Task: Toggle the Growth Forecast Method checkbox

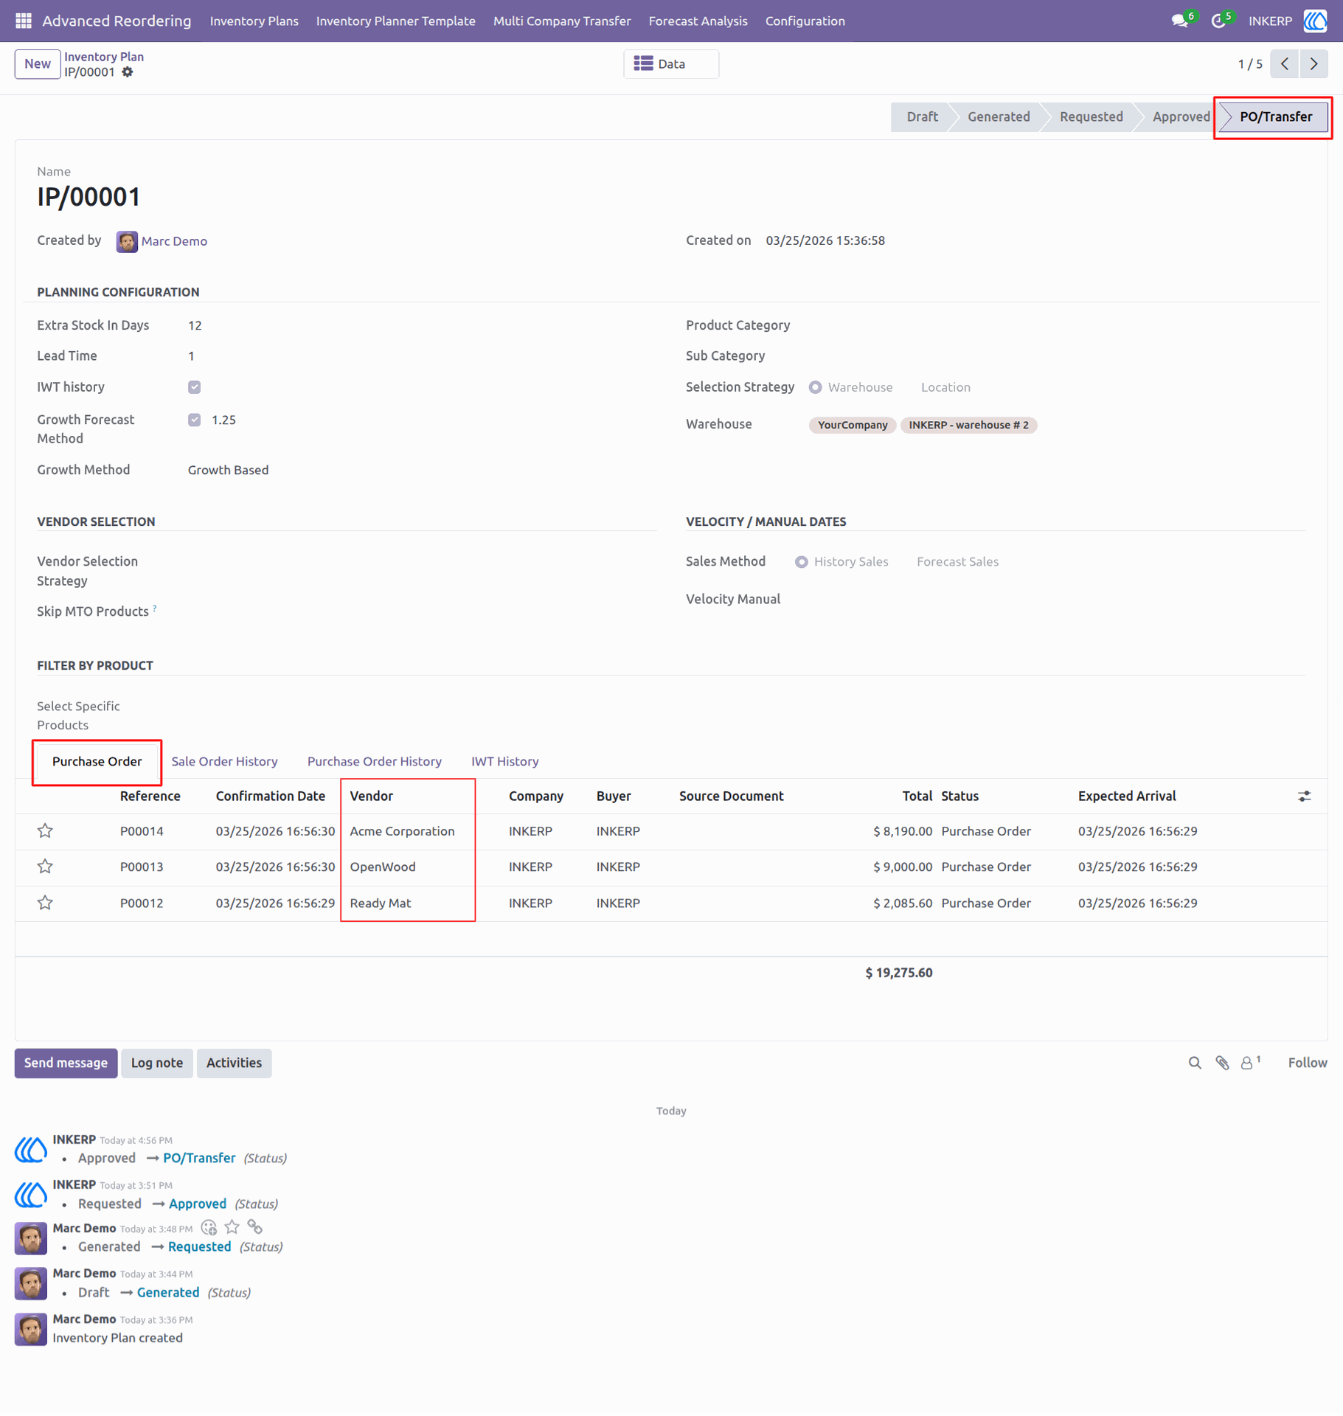Action: (x=194, y=420)
